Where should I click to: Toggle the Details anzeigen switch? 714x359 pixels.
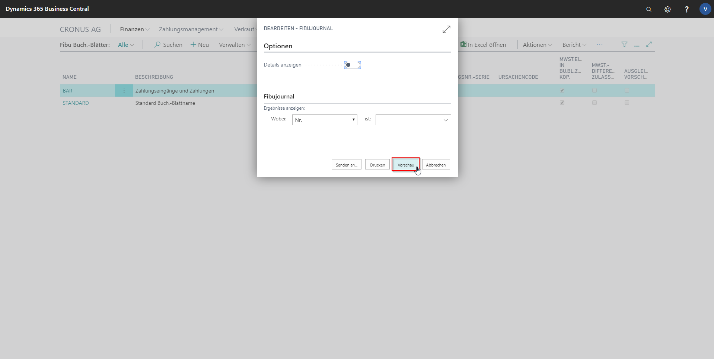[353, 65]
